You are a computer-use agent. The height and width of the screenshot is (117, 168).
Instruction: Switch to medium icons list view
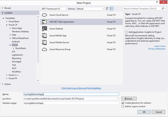point(112,9)
